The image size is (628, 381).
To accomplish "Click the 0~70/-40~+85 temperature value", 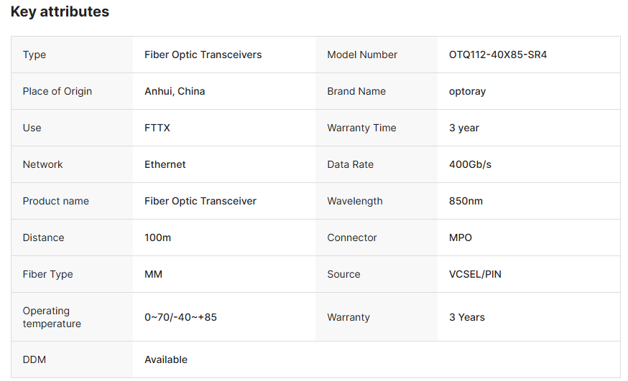I will pos(180,317).
